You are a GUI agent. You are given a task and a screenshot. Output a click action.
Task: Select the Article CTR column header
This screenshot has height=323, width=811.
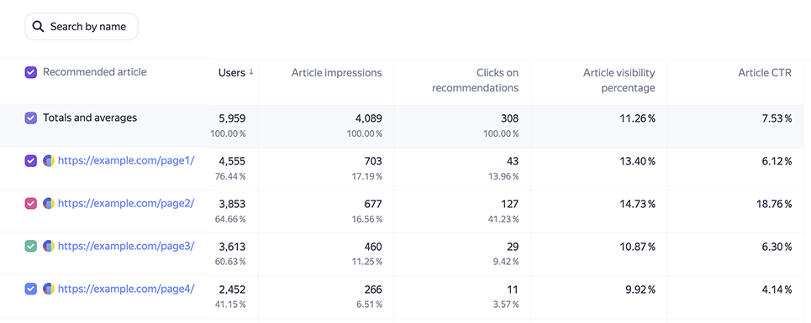(765, 73)
